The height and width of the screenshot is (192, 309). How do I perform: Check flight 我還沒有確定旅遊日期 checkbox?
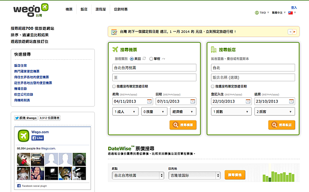[x=114, y=86]
